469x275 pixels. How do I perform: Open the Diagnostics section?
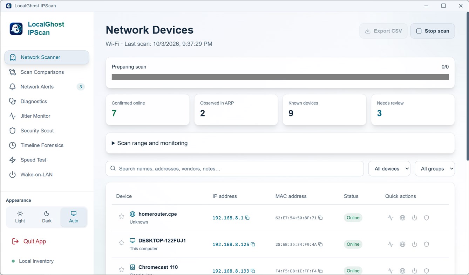[47, 101]
